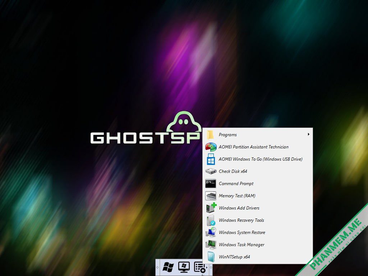The image size is (368, 276).
Task: Launch AOMEI Partition Assistant Technician
Action: click(x=257, y=147)
